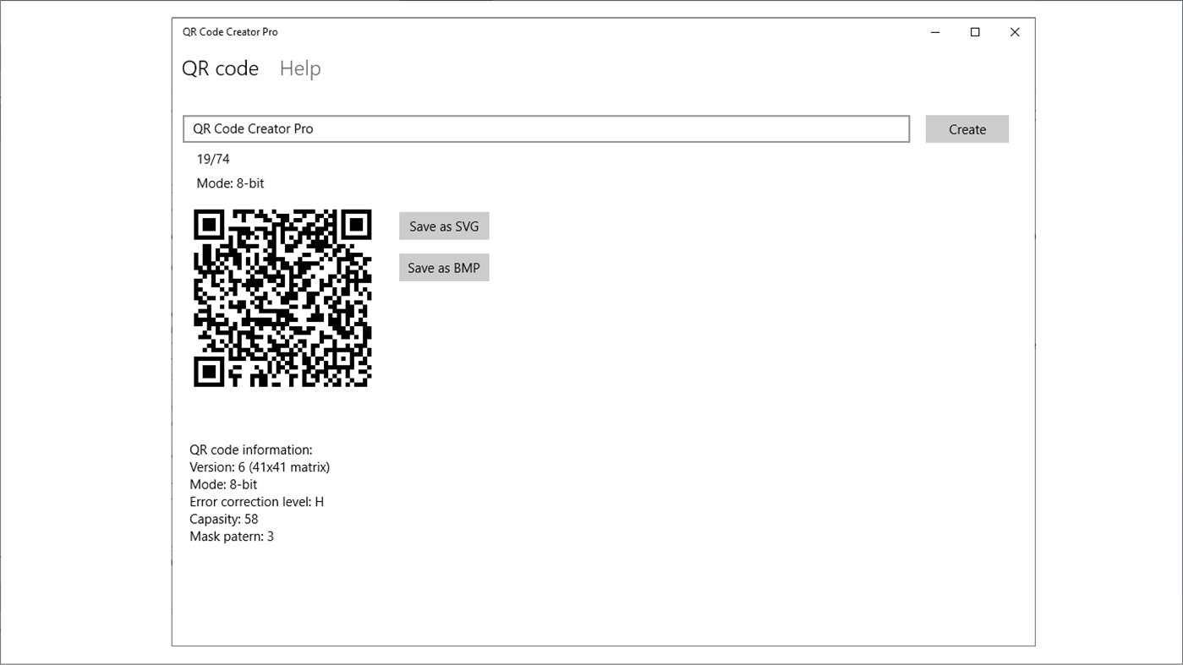This screenshot has width=1183, height=665.
Task: Save the QR code as SVG
Action: (x=443, y=226)
